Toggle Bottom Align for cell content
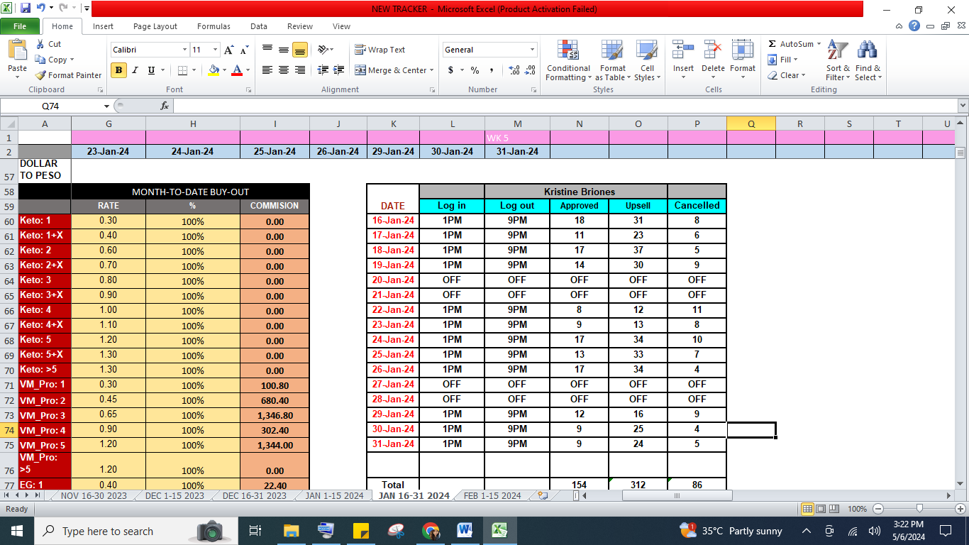The width and height of the screenshot is (969, 545). [x=299, y=50]
